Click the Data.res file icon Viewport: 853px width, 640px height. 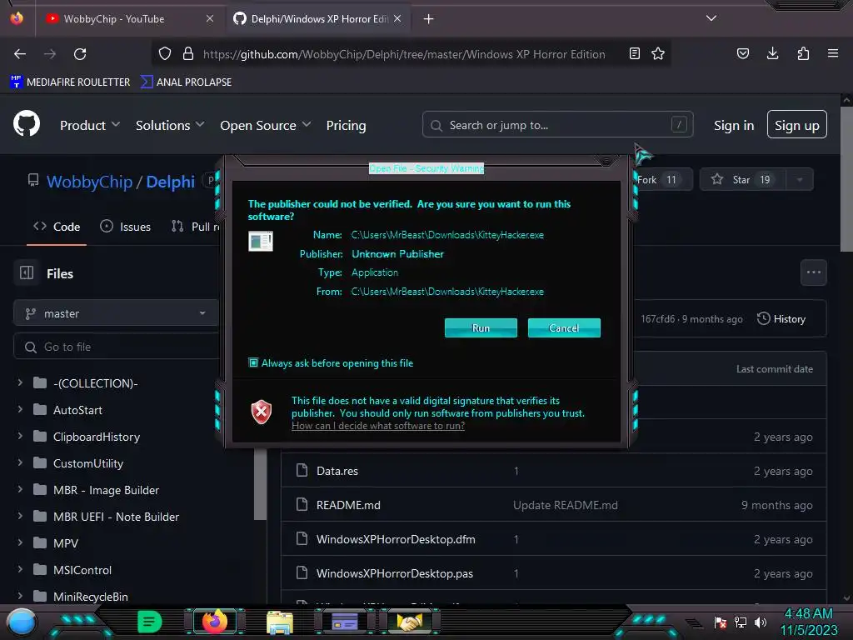(x=302, y=470)
